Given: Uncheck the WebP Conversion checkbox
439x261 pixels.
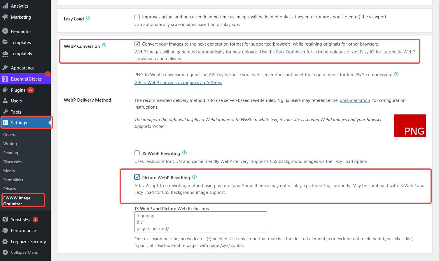Looking at the screenshot, I should tap(137, 44).
